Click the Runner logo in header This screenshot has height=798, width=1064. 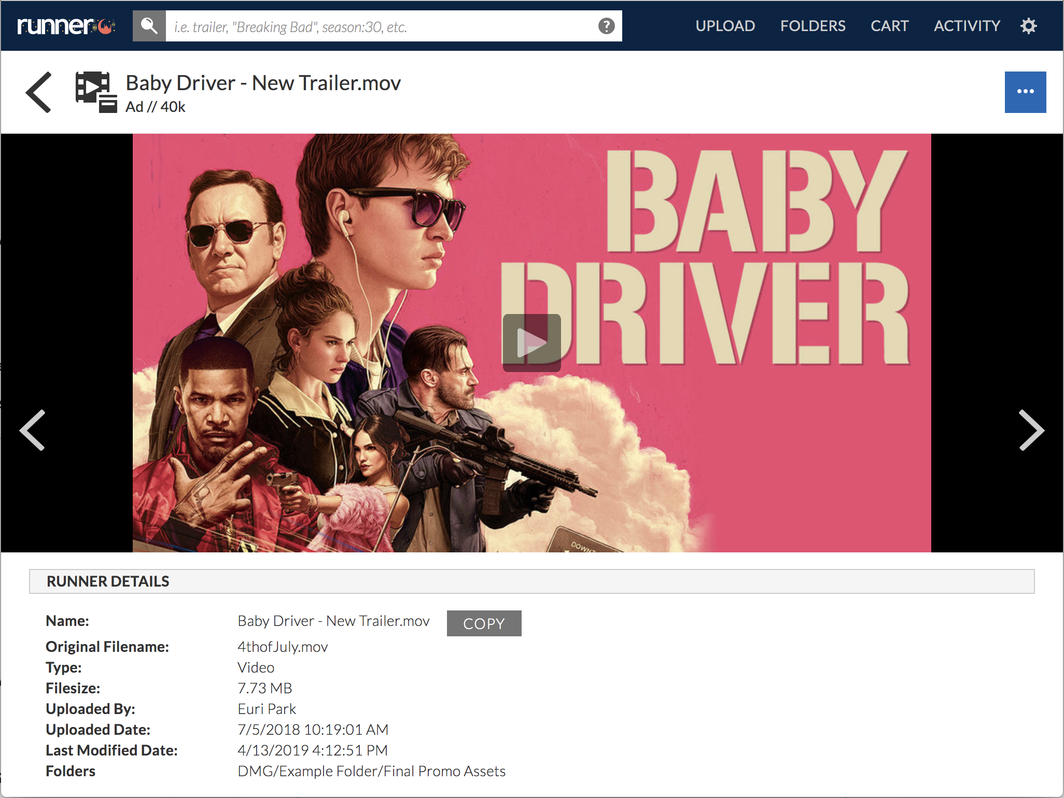point(66,26)
